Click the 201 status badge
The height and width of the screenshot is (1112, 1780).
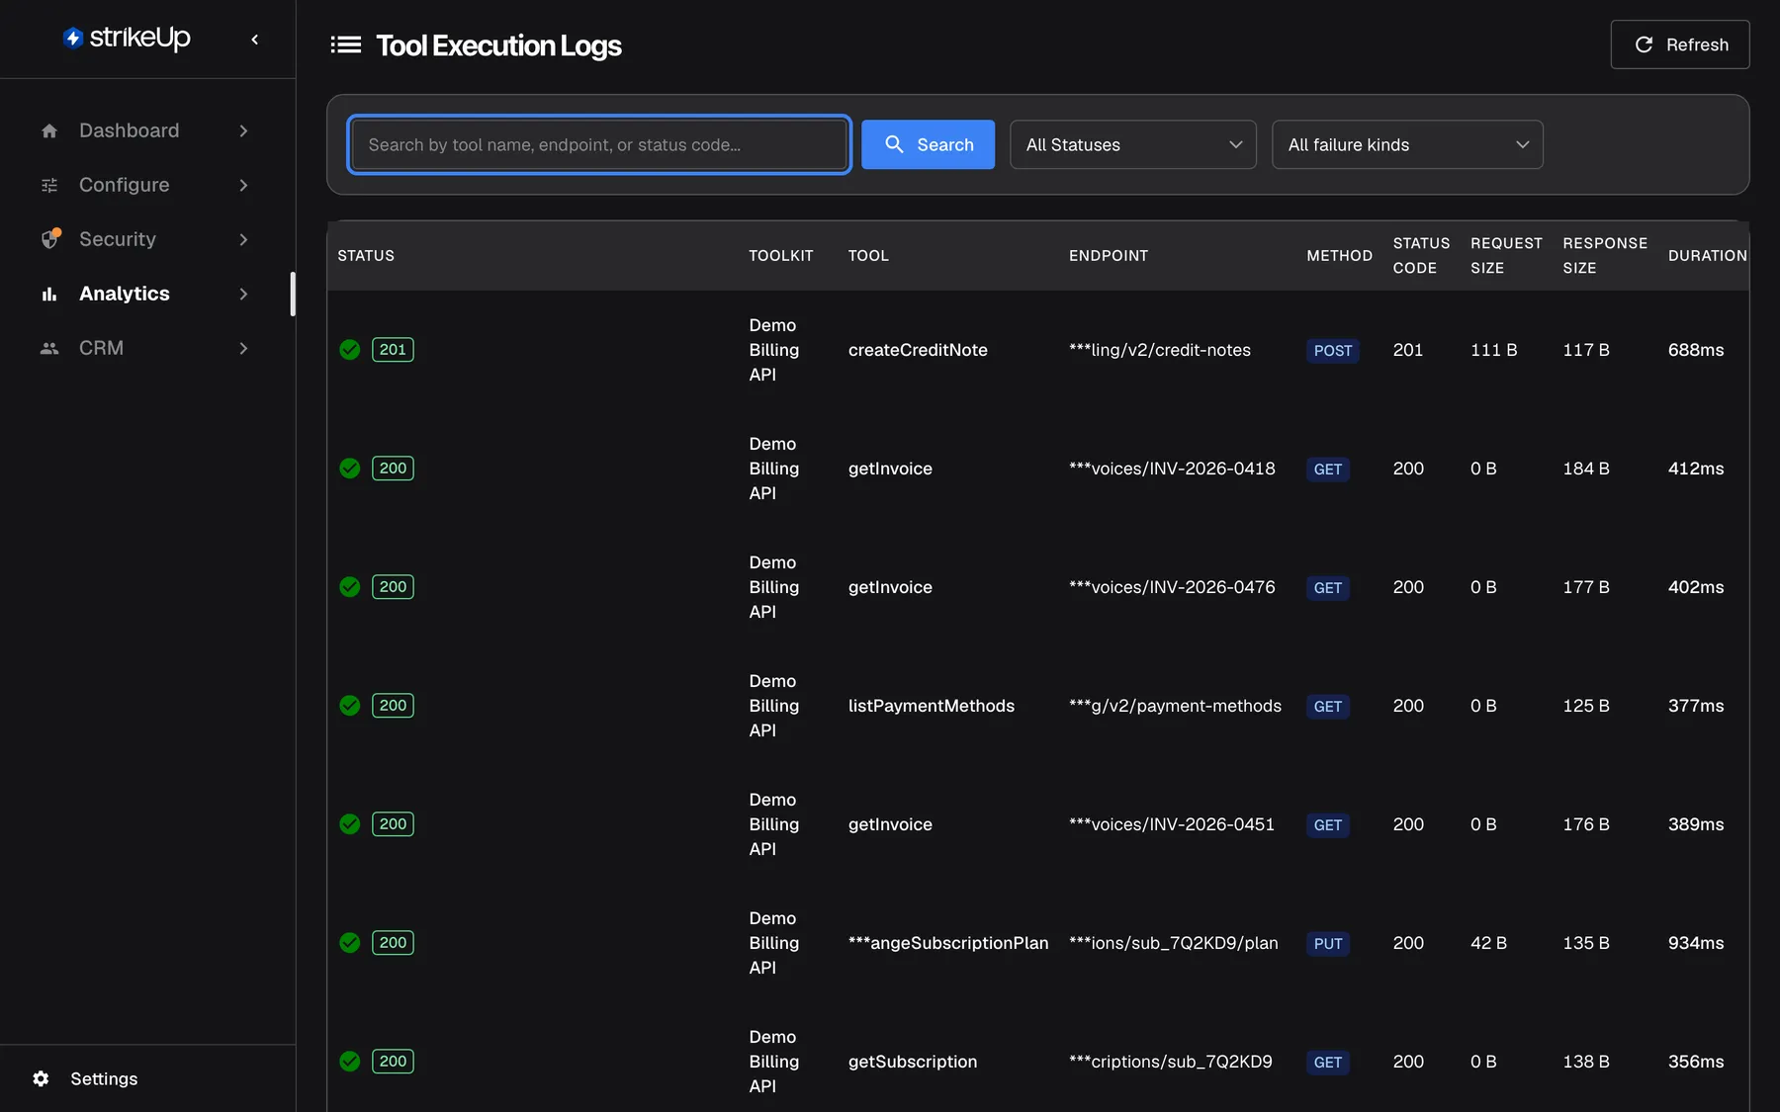point(393,349)
